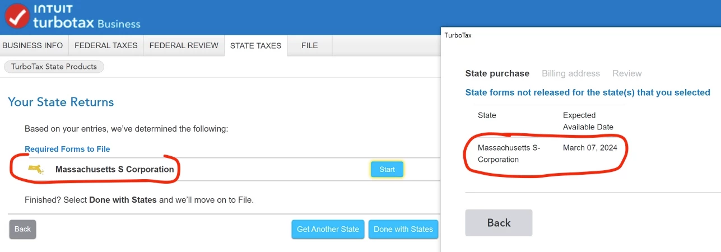Click Get Another State button
The image size is (721, 252).
click(x=328, y=229)
